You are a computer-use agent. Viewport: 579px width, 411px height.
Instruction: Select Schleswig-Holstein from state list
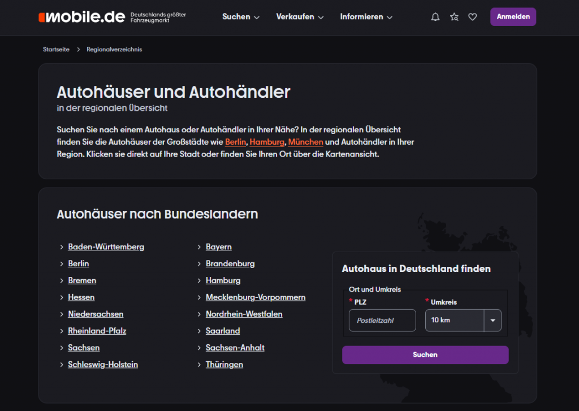coord(103,365)
